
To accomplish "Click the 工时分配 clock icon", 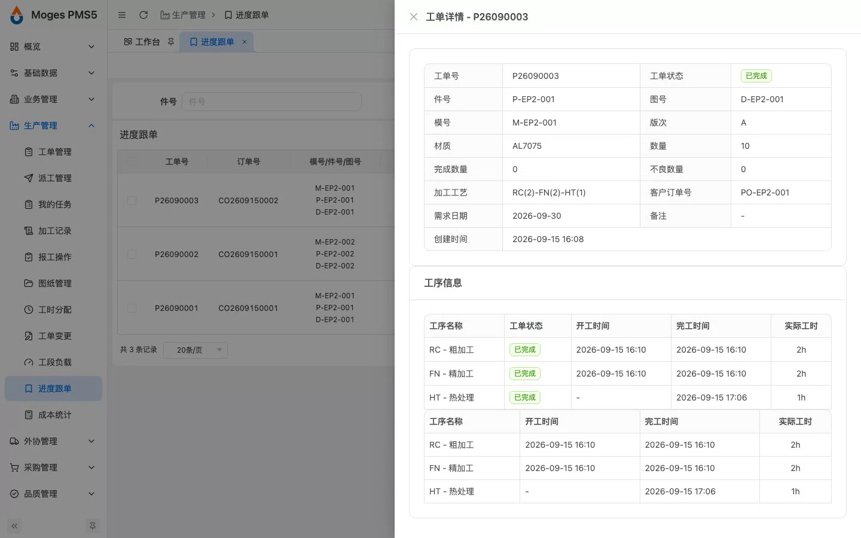I will click(x=29, y=310).
